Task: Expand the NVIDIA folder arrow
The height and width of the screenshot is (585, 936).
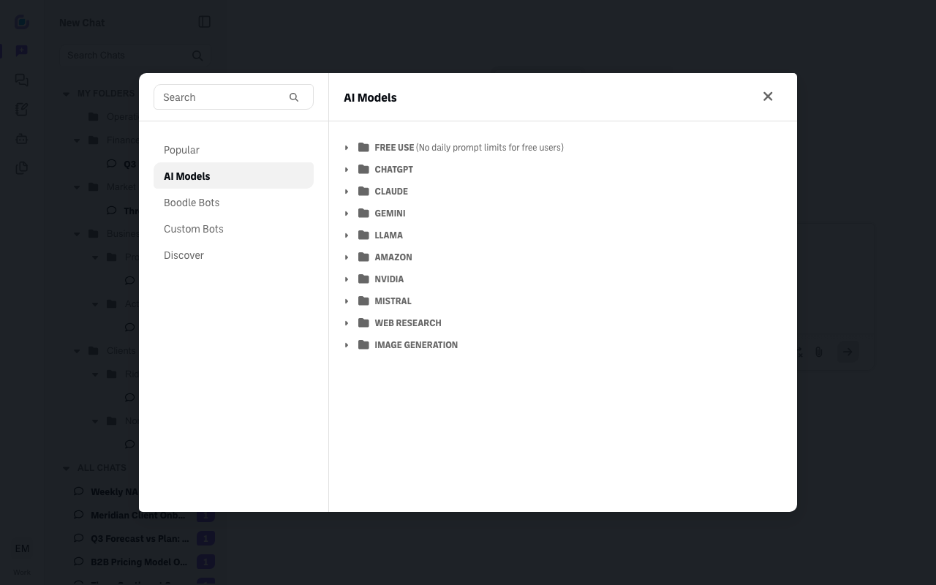Action: point(347,279)
